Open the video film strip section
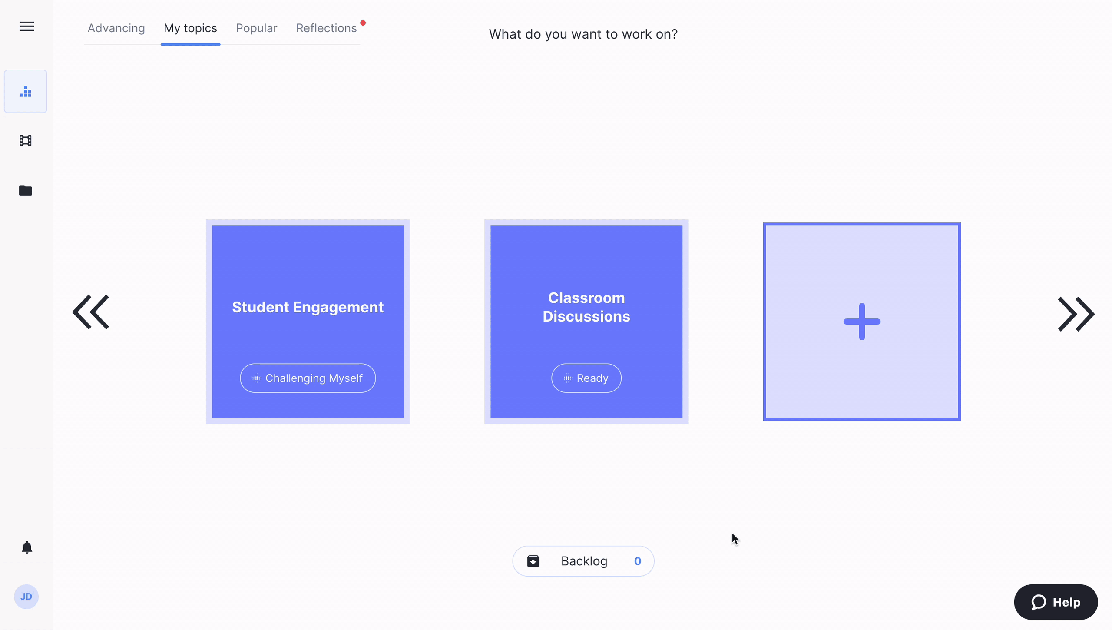Viewport: 1112px width, 630px height. pos(26,141)
